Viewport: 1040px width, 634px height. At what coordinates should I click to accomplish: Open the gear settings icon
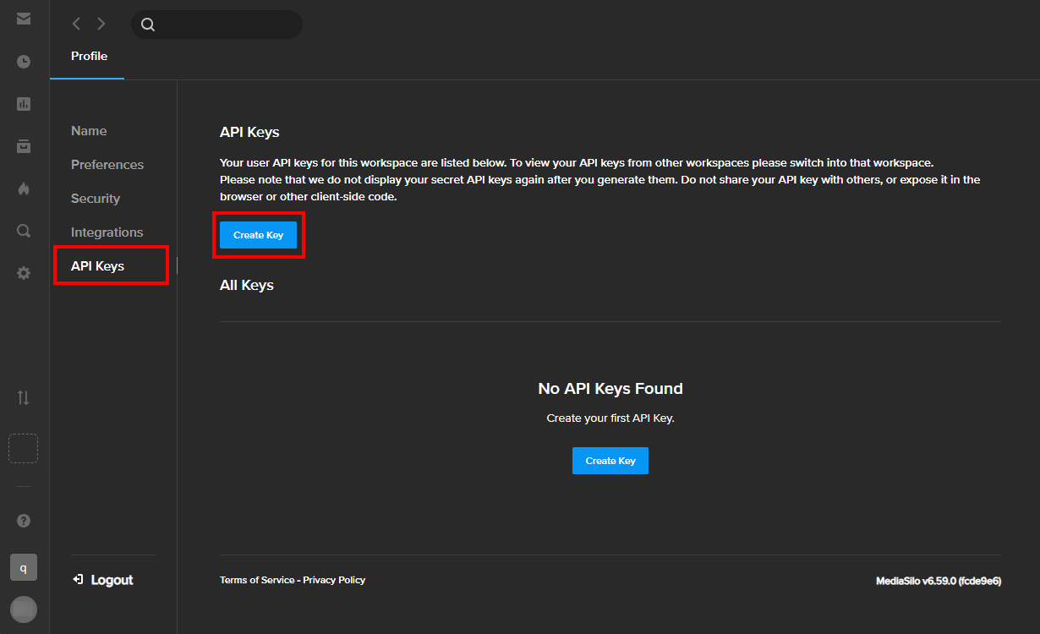(24, 273)
